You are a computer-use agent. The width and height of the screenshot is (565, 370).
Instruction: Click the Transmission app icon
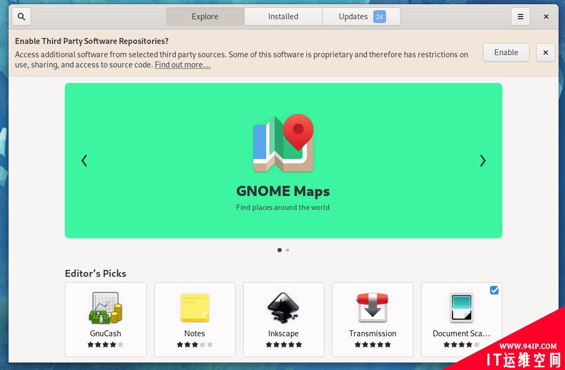pyautogui.click(x=373, y=308)
